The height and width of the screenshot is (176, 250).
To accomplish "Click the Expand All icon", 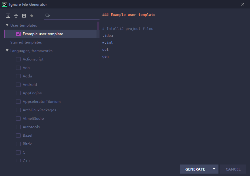I will (8, 16).
